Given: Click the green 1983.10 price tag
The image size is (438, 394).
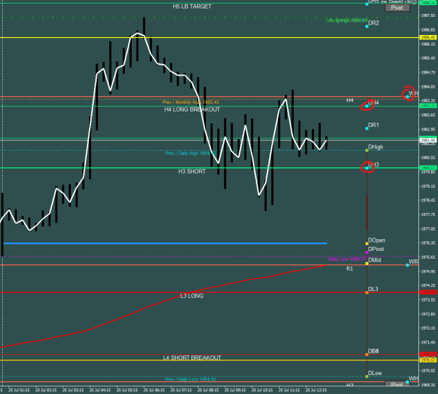Looking at the screenshot, I should 428,106.
